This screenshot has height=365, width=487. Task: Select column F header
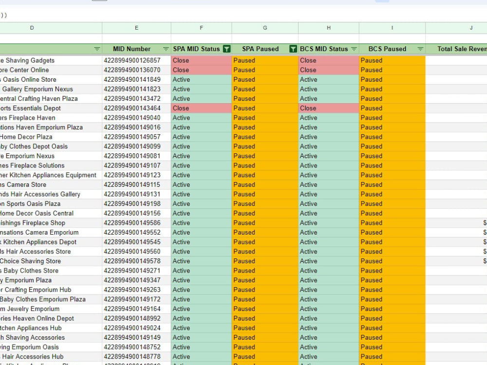[x=201, y=28]
